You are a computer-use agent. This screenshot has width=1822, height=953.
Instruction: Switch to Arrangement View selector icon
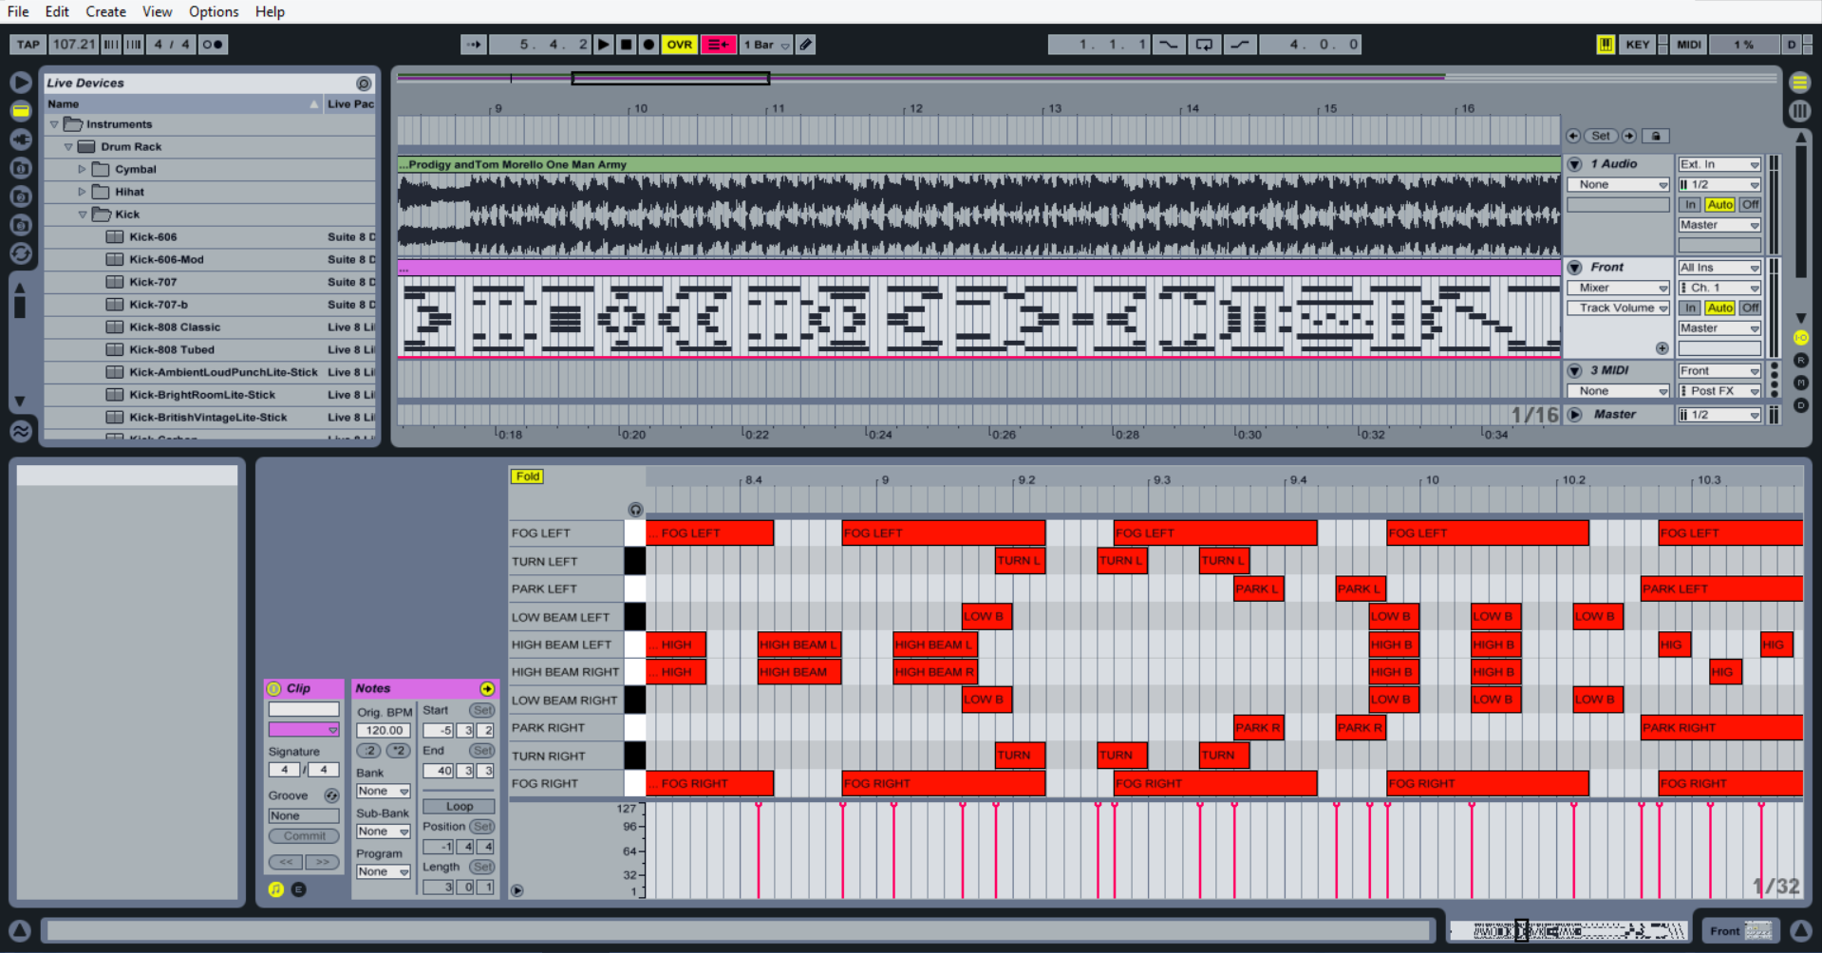pos(1799,83)
